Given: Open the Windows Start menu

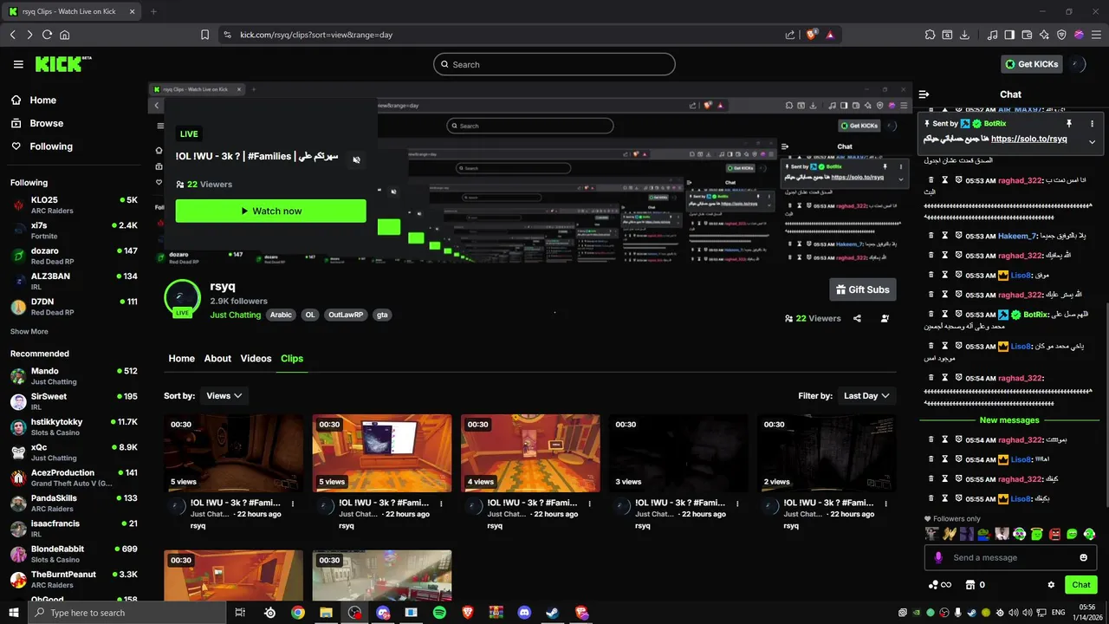Looking at the screenshot, I should [13, 613].
